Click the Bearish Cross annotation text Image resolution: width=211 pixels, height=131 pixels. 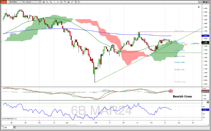pyautogui.click(x=182, y=96)
